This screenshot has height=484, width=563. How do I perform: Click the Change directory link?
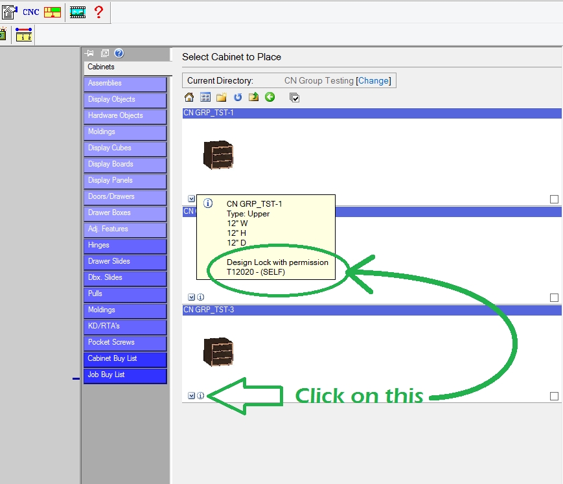click(374, 81)
